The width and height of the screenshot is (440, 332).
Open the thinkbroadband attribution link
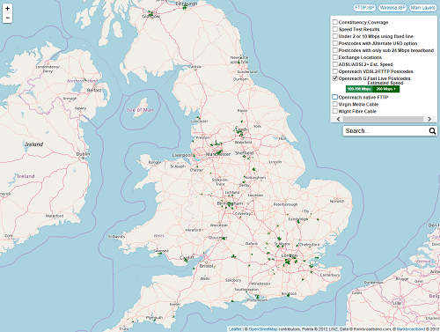[411, 329]
